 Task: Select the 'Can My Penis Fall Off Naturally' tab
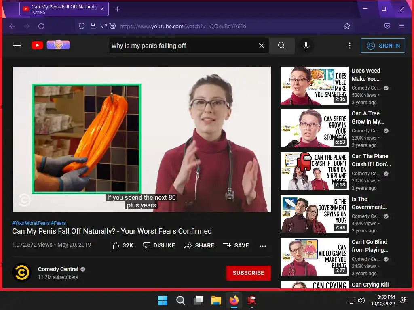(64, 9)
